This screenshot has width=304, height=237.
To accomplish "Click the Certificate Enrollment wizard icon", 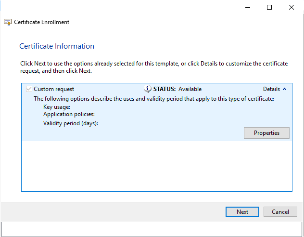I will coord(8,22).
